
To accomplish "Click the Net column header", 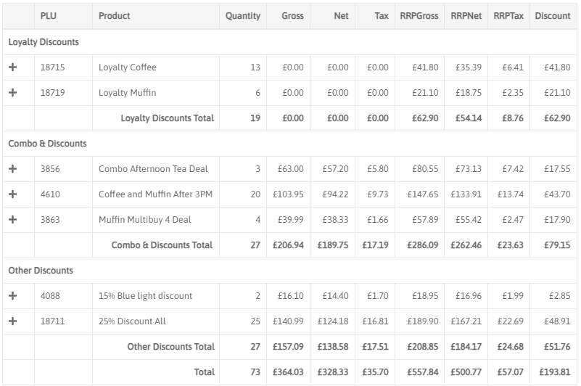I will 340,16.
